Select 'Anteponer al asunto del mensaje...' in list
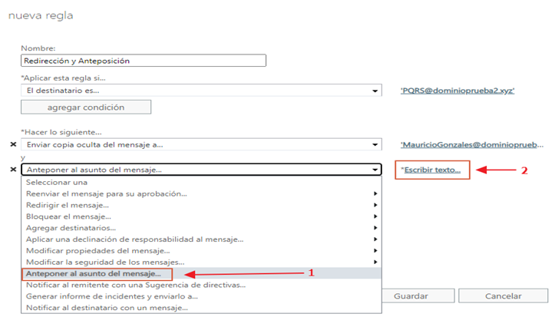Viewport: 555px width, 317px height. (x=94, y=273)
